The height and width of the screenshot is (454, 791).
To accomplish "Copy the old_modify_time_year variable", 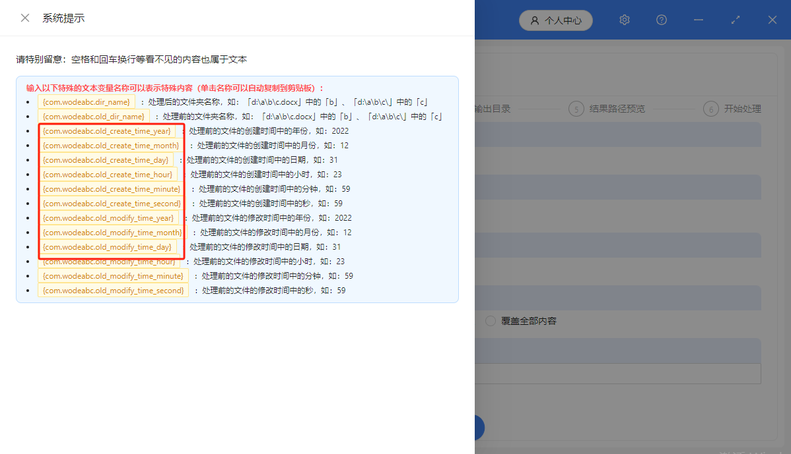I will [108, 217].
